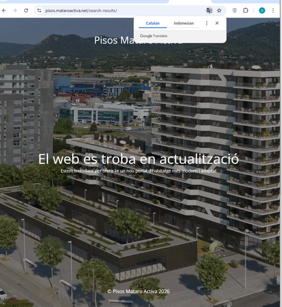Click the Google Translate icon in address bar
This screenshot has height=307, width=282.
point(209,11)
